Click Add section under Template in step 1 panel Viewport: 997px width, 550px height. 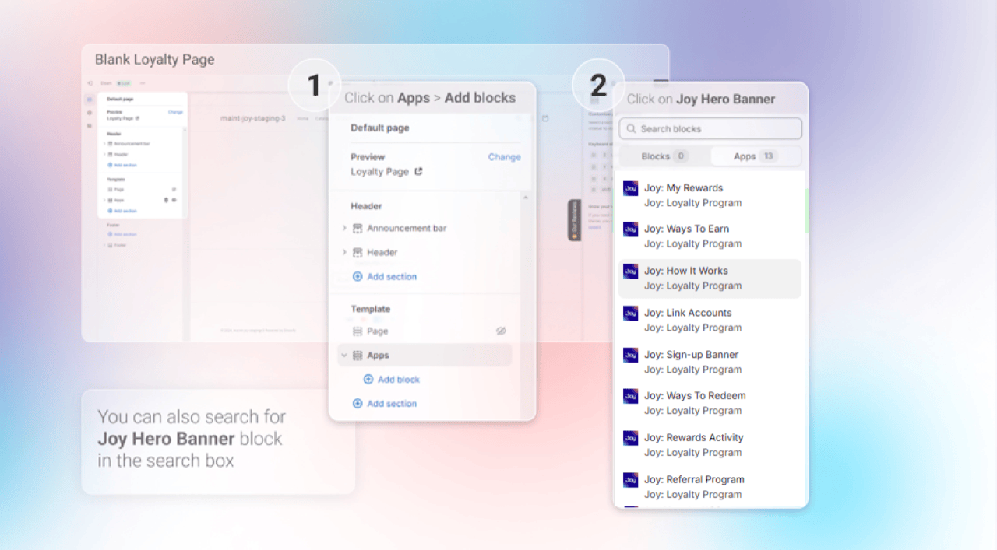385,404
